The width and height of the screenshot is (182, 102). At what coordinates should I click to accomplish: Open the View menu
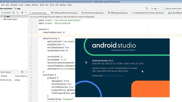coord(7,5)
